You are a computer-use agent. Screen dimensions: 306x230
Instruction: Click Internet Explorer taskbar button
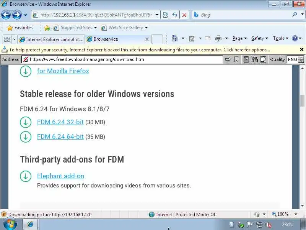[31, 224]
